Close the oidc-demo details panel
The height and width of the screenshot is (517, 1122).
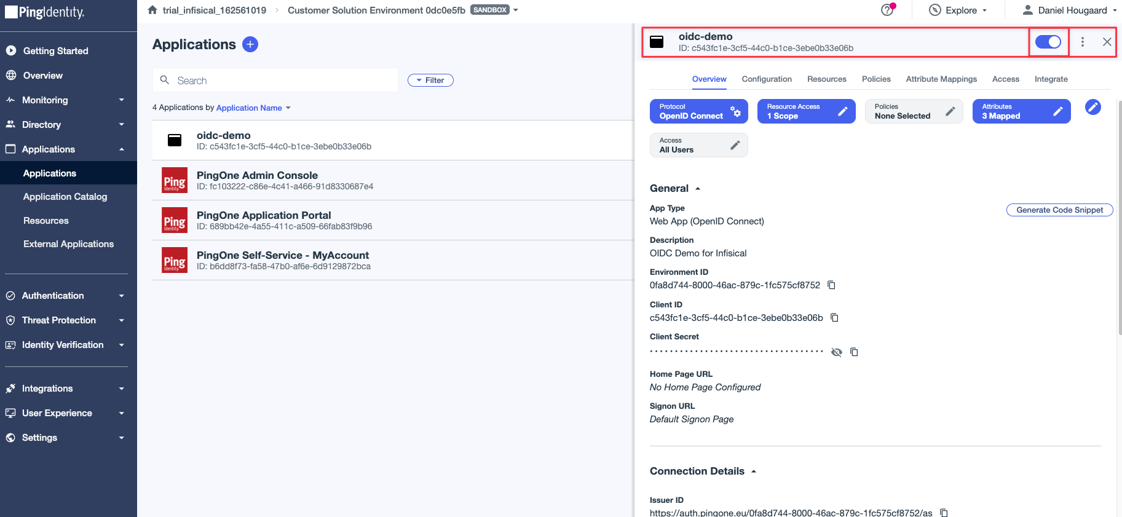pyautogui.click(x=1107, y=42)
